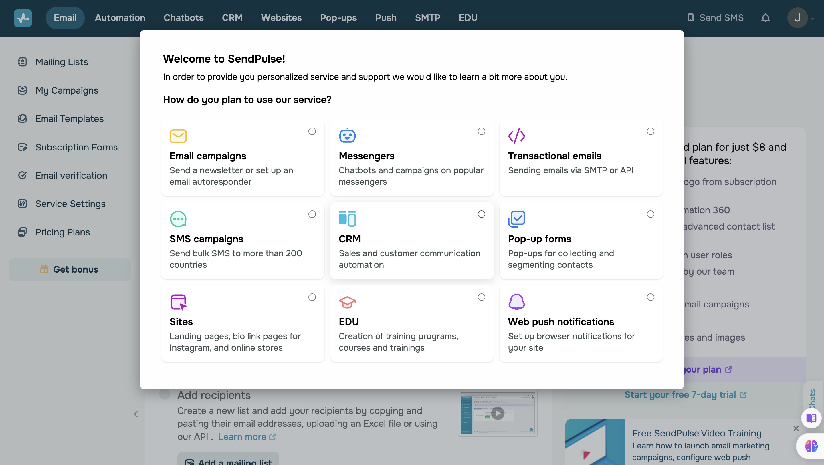This screenshot has height=465, width=824.
Task: Open the Automation tab
Action: pyautogui.click(x=120, y=18)
